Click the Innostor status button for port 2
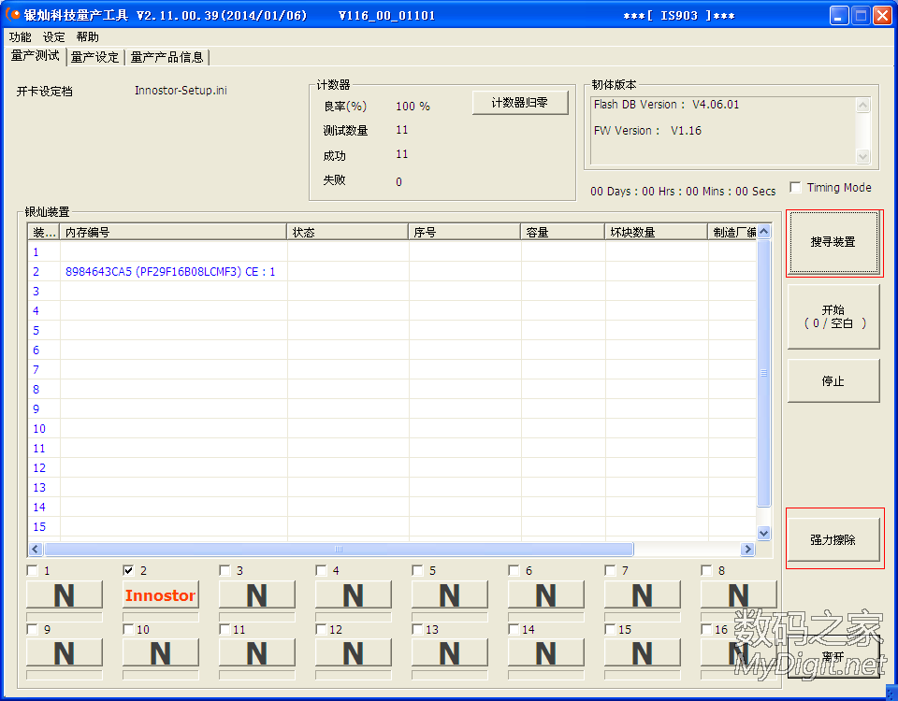Screen dimensions: 898x701 click(160, 595)
